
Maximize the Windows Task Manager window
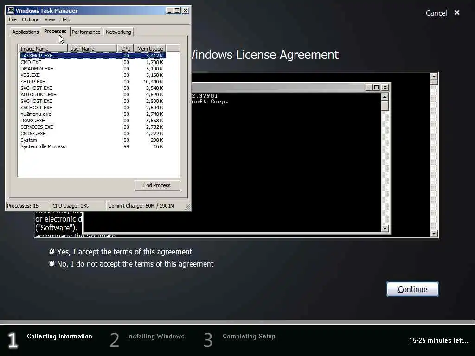pyautogui.click(x=177, y=11)
